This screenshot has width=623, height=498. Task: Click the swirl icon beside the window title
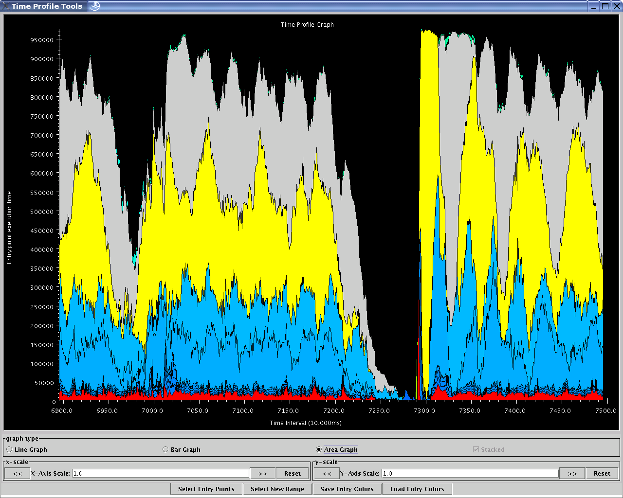(x=95, y=6)
